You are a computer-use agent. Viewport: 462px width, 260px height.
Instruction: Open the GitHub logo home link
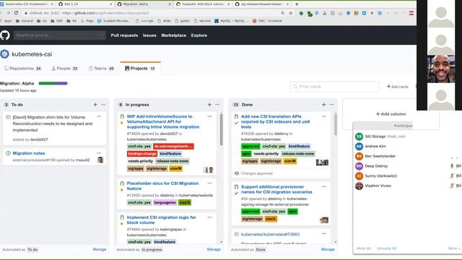tap(5, 35)
